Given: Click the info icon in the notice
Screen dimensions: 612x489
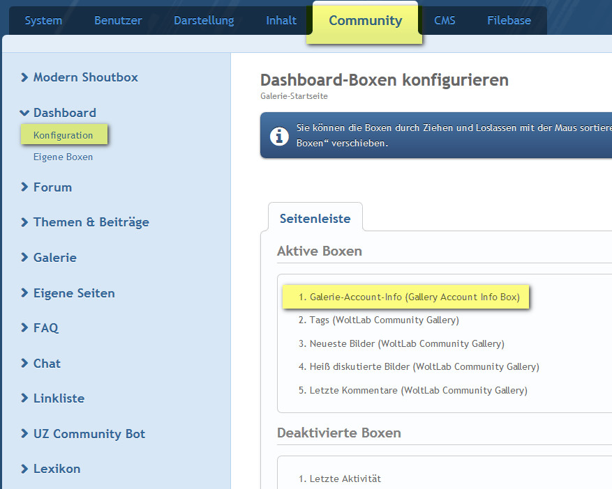Looking at the screenshot, I should [279, 137].
